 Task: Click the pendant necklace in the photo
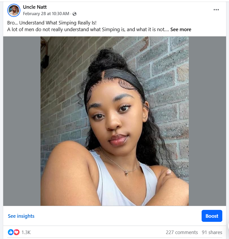pos(126,172)
